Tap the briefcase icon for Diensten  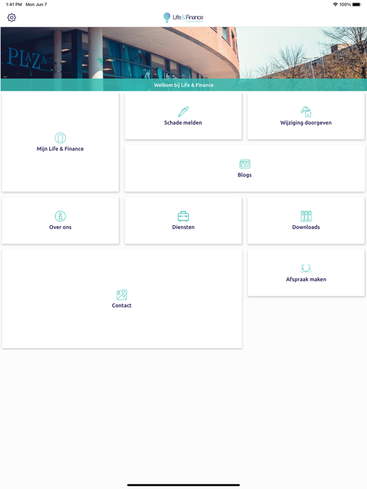pyautogui.click(x=183, y=216)
